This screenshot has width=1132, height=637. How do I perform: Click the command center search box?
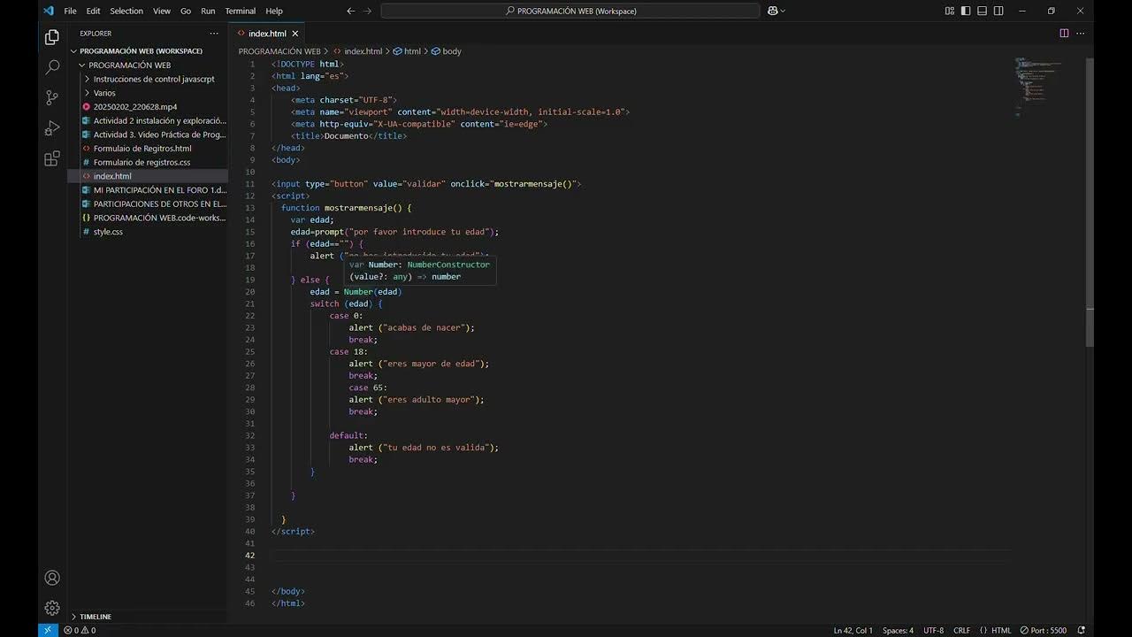(570, 11)
